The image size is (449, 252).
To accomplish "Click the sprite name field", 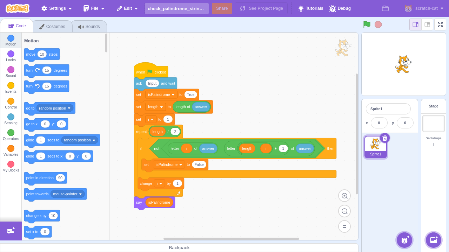I will pyautogui.click(x=388, y=109).
